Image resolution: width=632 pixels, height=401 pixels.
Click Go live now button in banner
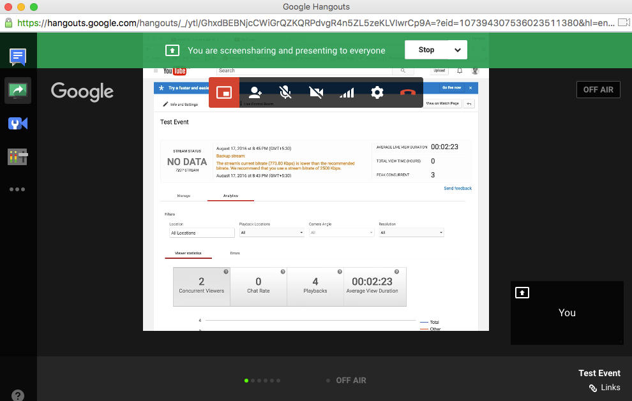pyautogui.click(x=451, y=87)
